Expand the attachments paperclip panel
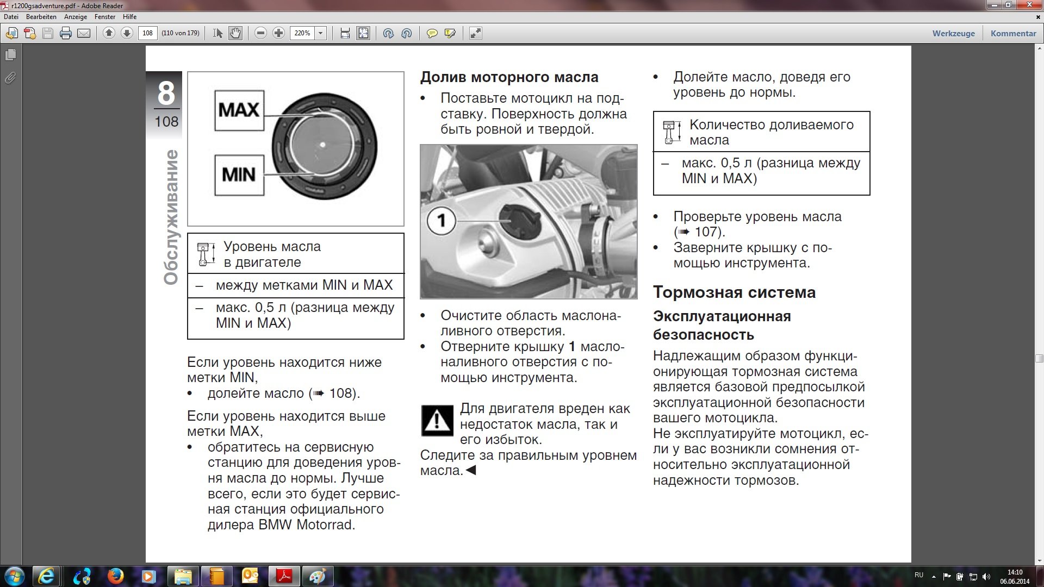Screen dimensions: 1044x587 10,78
